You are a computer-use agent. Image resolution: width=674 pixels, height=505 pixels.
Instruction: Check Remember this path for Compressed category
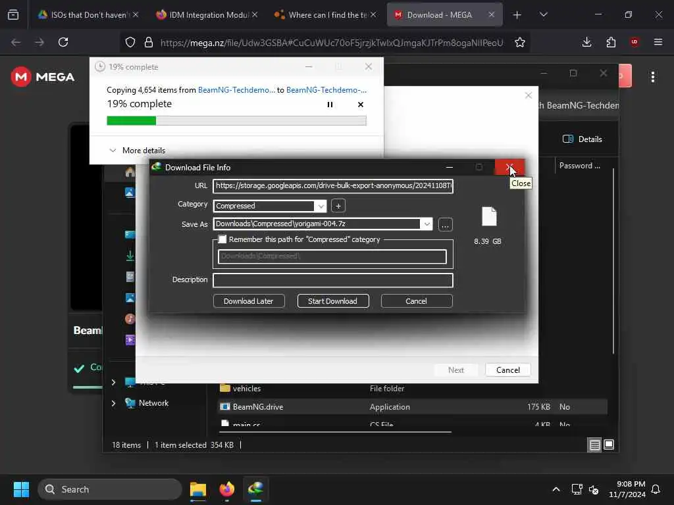[222, 239]
